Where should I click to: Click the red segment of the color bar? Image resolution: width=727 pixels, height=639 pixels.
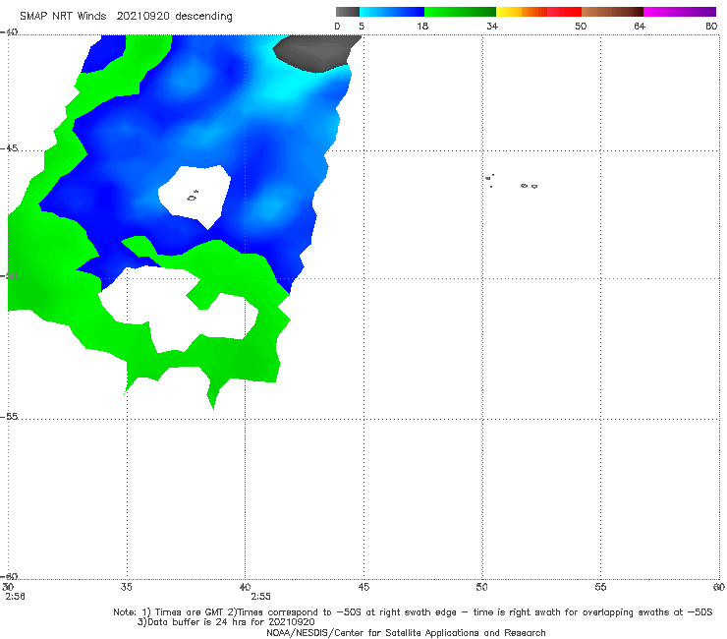564,12
